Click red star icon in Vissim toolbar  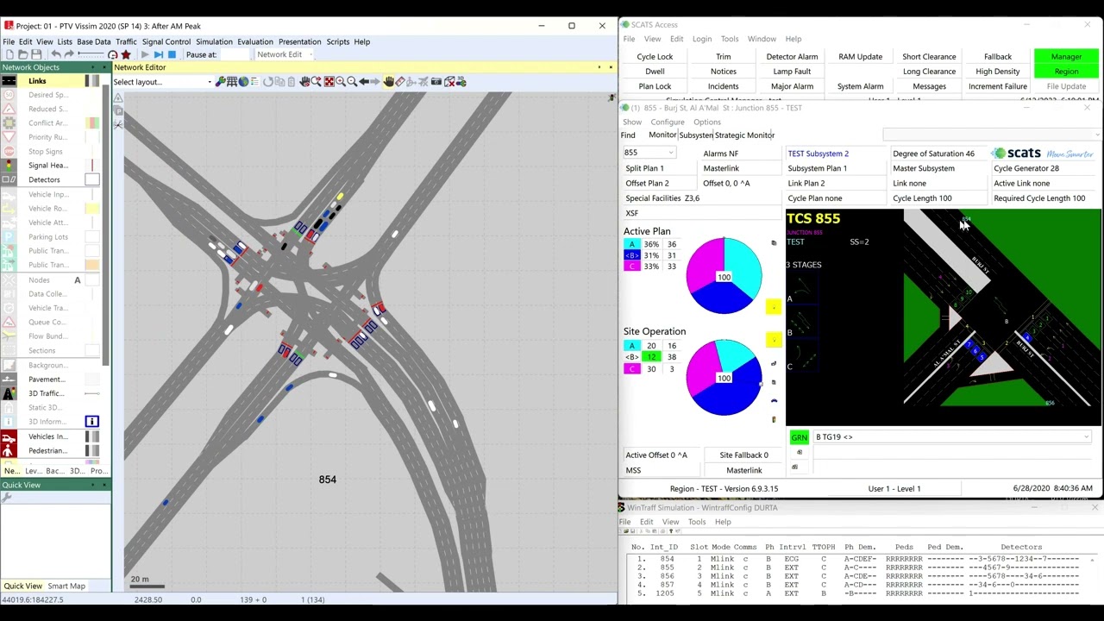(126, 54)
